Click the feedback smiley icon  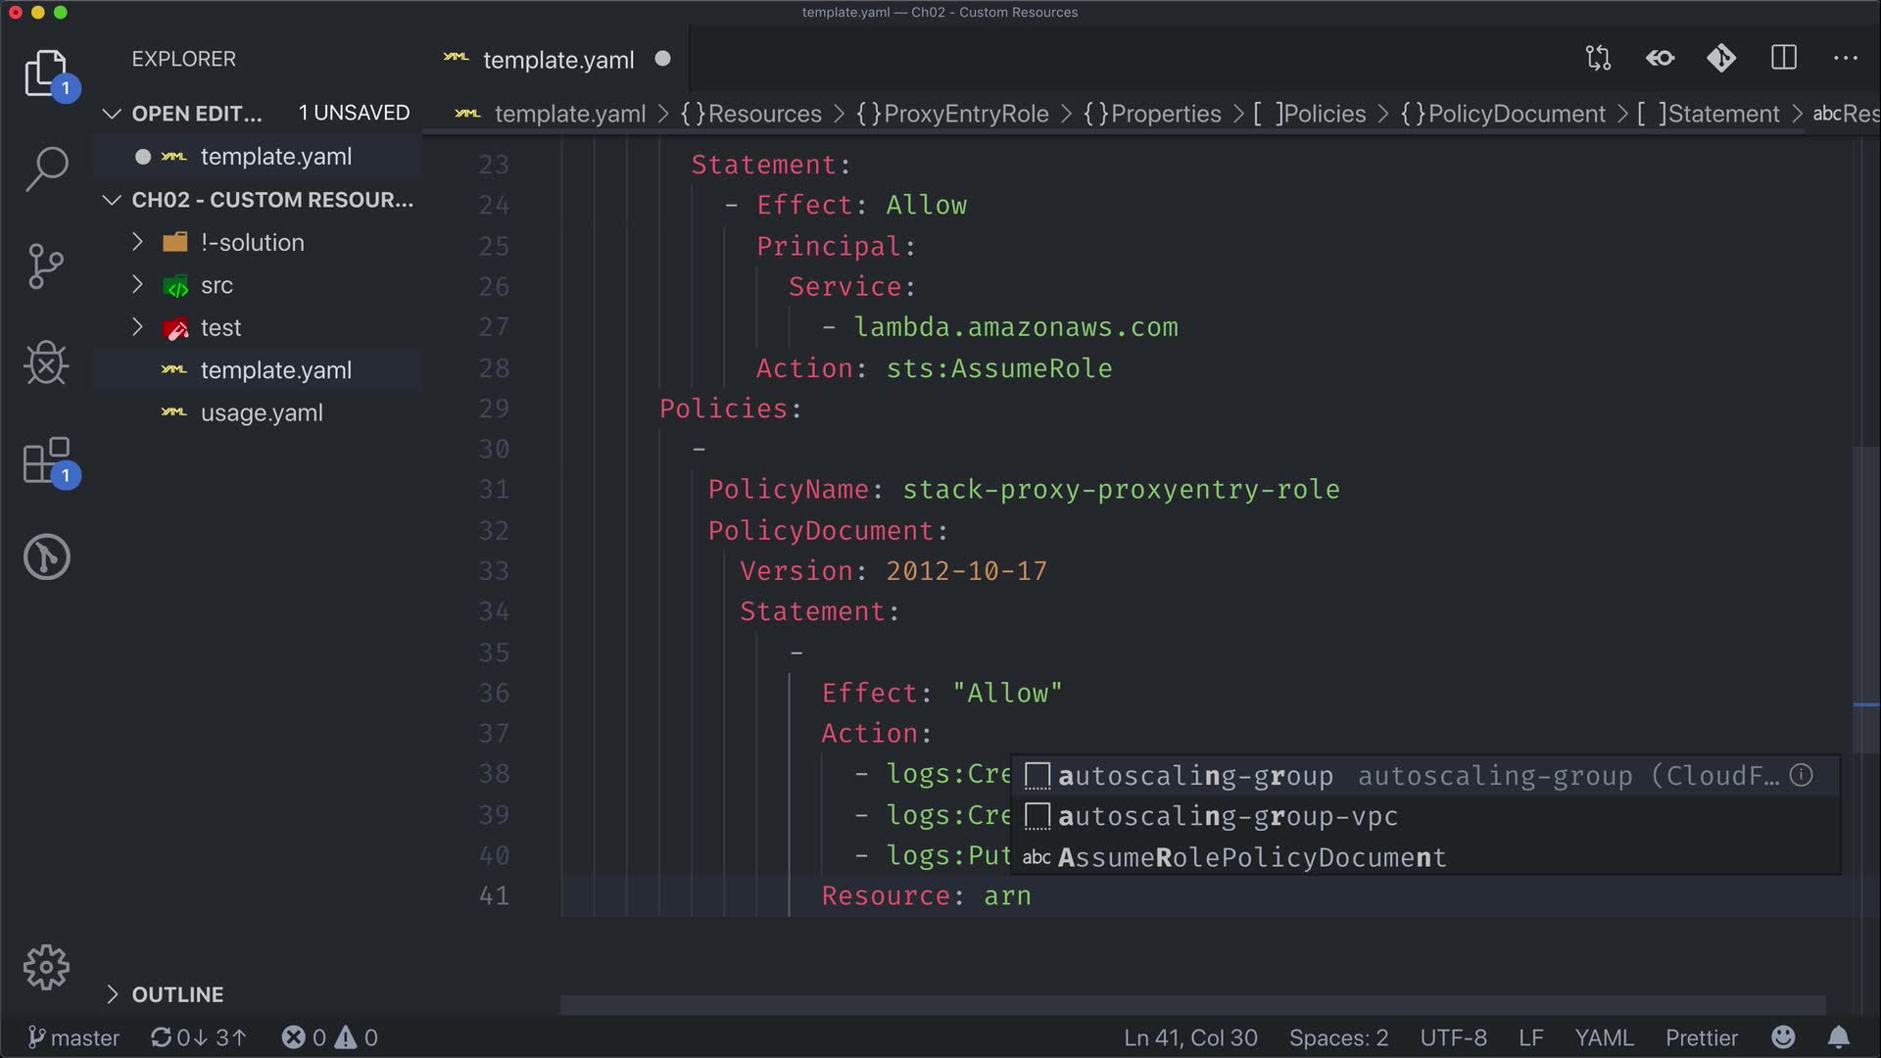pos(1783,1037)
